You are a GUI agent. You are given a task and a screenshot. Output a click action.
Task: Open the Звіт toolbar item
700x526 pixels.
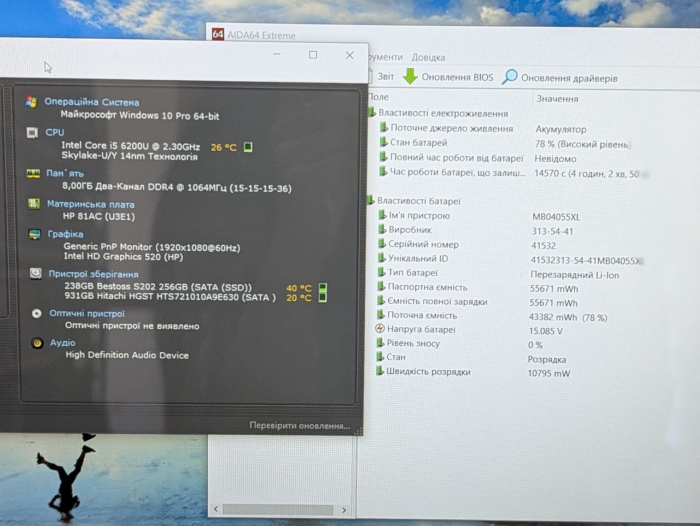point(386,76)
